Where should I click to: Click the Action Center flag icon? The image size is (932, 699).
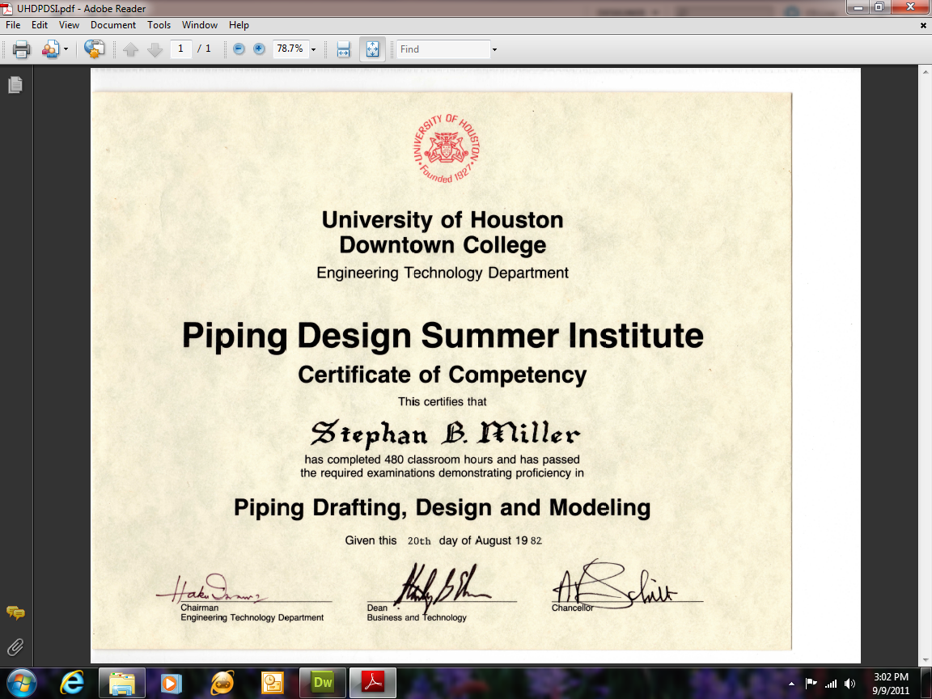[811, 684]
